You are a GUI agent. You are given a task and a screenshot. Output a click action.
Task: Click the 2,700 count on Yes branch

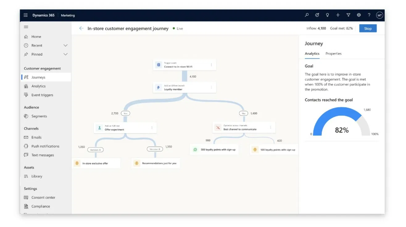pos(115,113)
